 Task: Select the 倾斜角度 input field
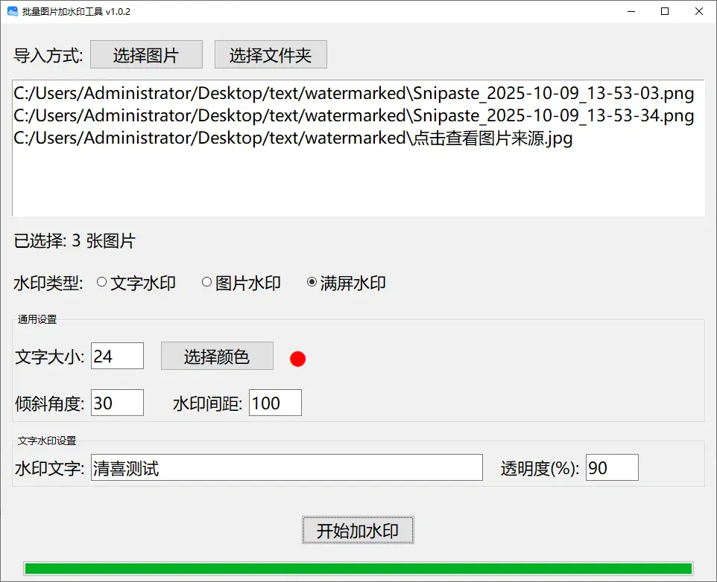[116, 402]
